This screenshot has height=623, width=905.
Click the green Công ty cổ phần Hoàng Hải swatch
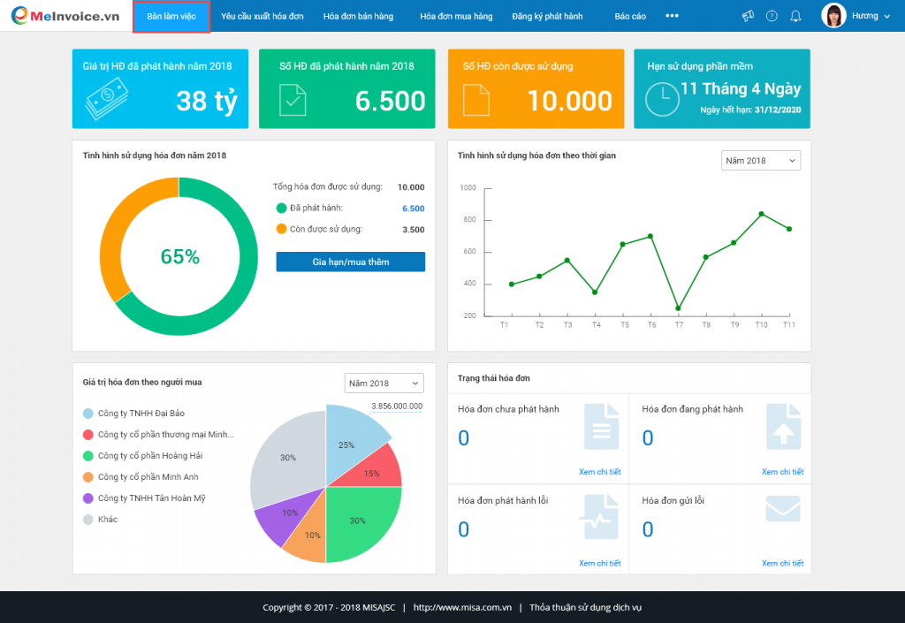point(87,456)
